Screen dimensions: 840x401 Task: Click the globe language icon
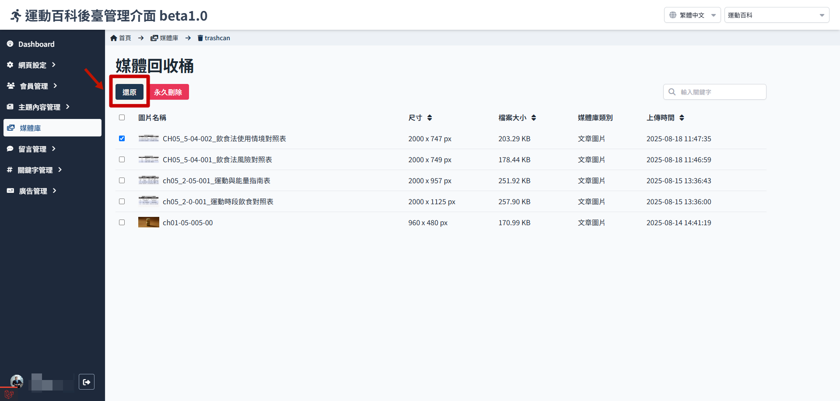click(x=673, y=15)
